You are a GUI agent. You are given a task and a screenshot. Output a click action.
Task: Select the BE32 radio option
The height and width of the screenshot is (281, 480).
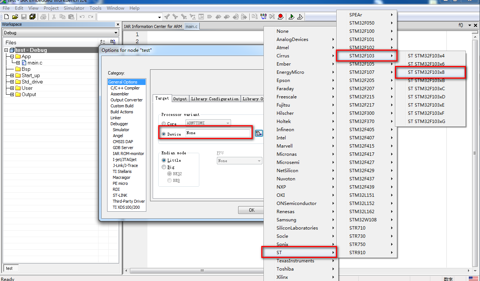170,174
